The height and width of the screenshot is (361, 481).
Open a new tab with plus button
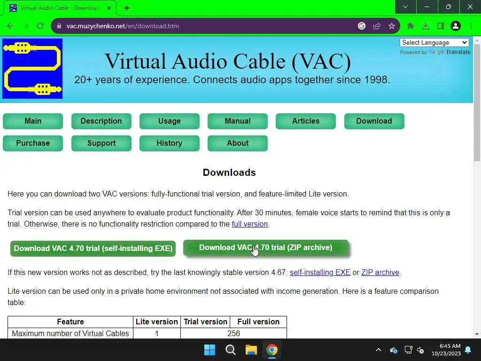point(127,8)
